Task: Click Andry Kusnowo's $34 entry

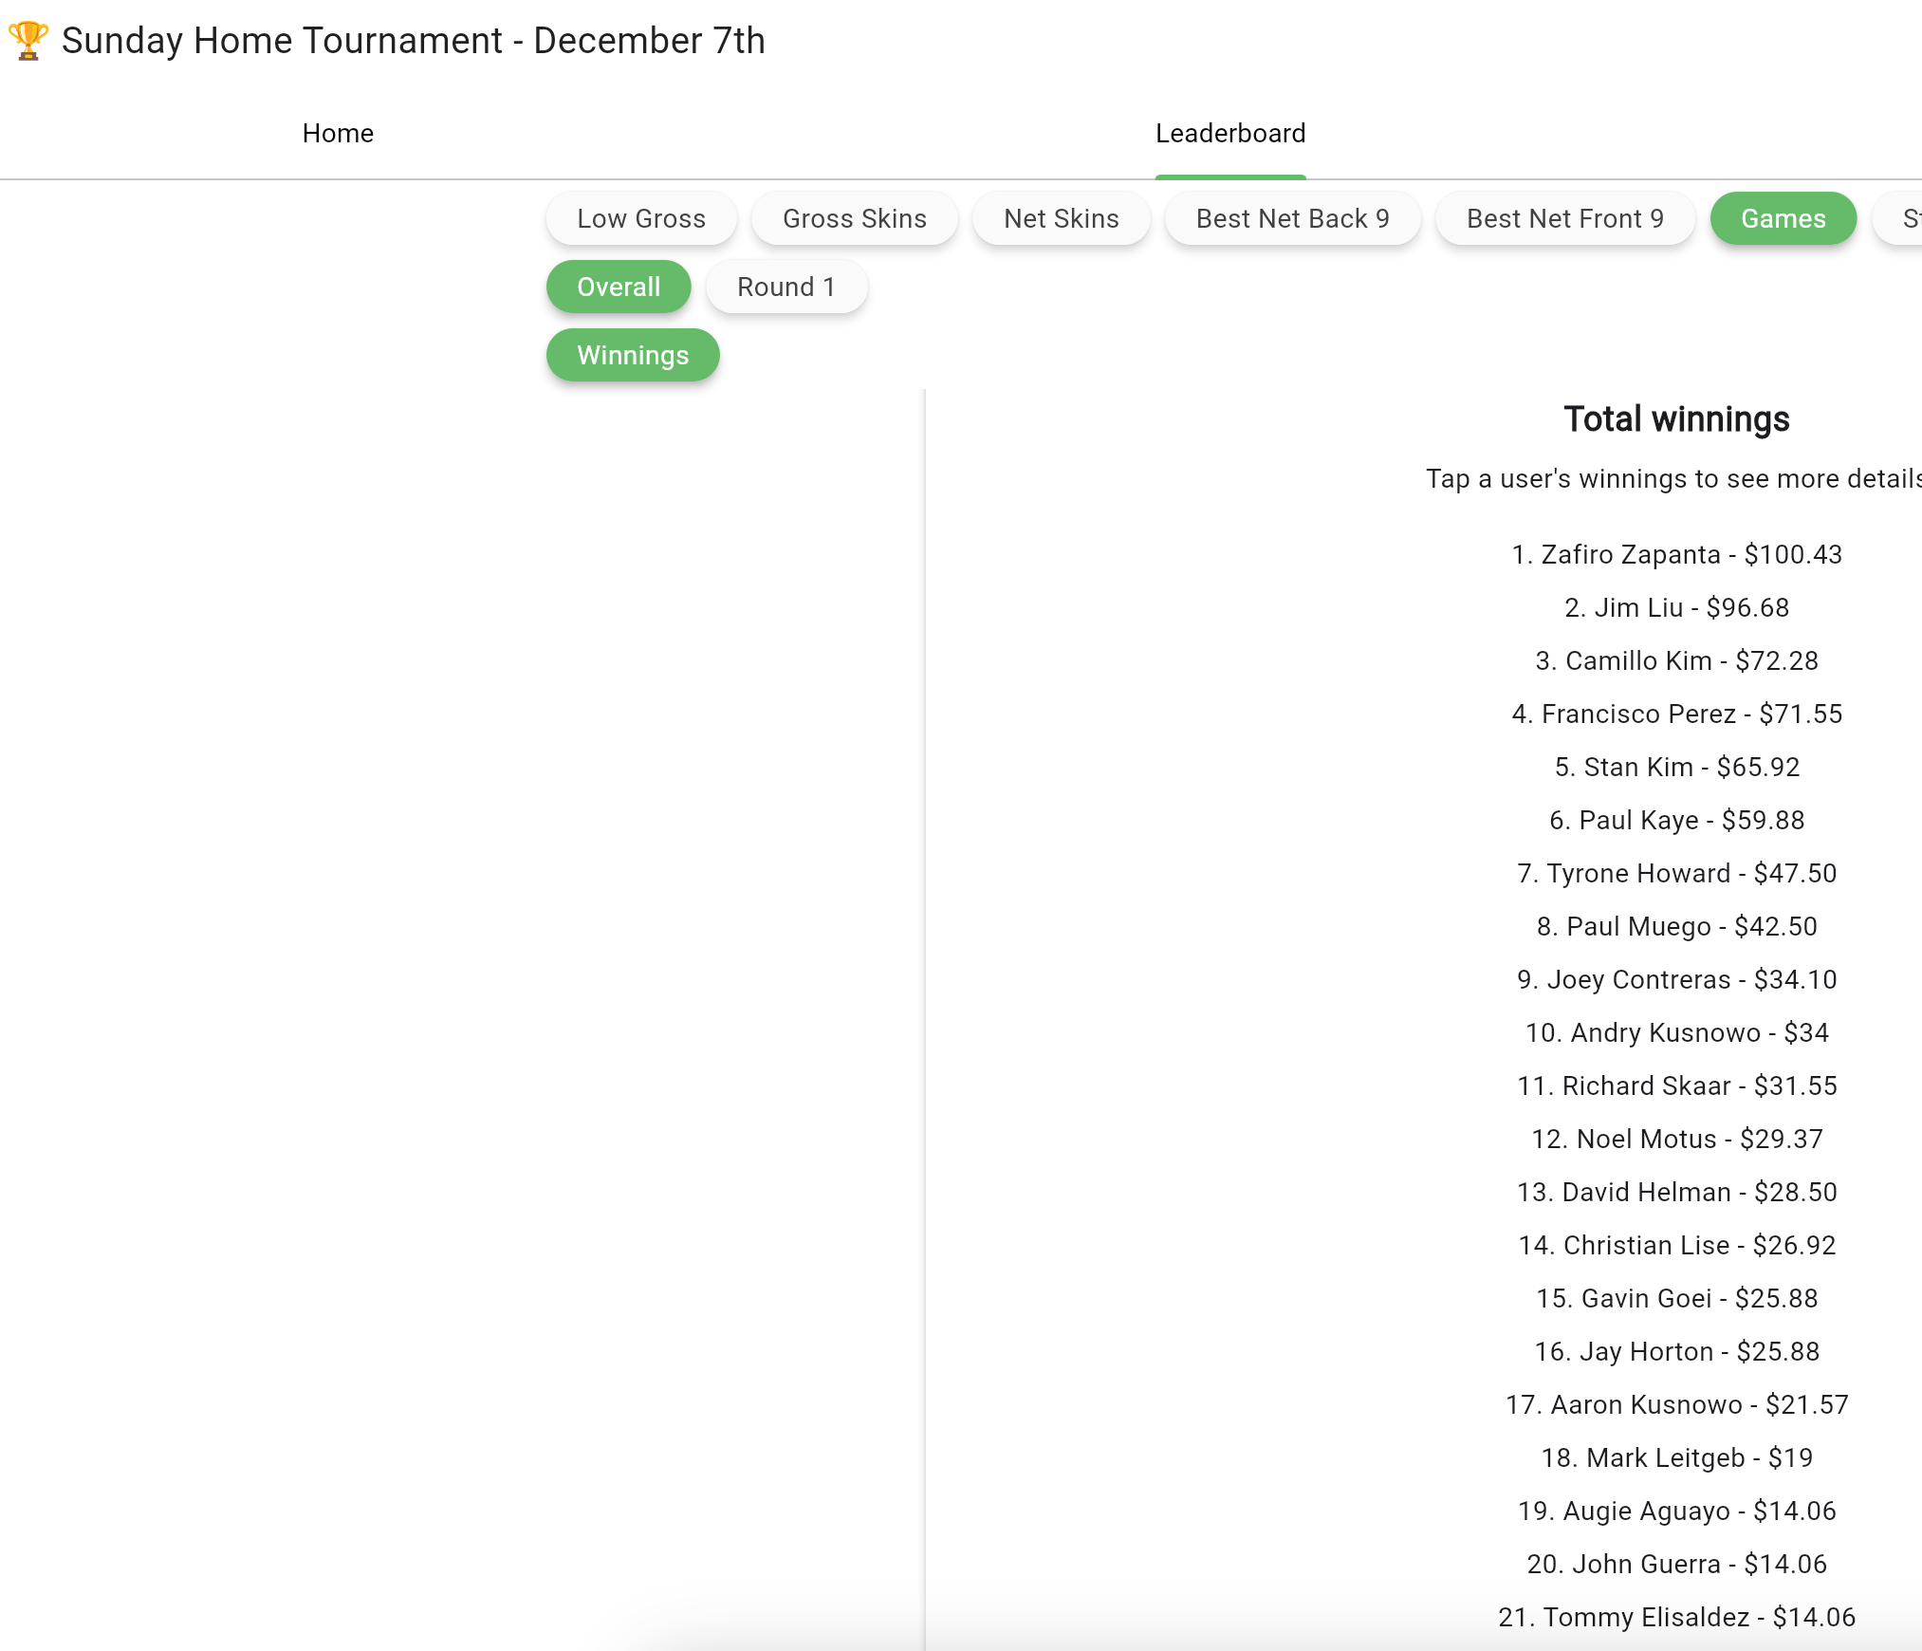Action: click(x=1676, y=1032)
